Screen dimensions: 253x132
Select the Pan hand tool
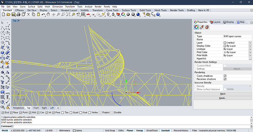(48, 14)
